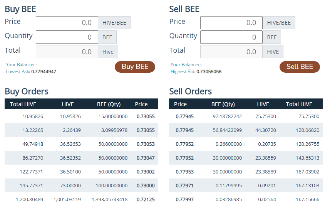Click buy order HIVE amount 73.00000
This screenshot has width=325, height=205.
tap(70, 186)
